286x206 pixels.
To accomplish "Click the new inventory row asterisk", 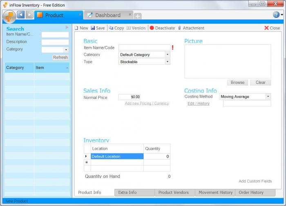I will click(x=87, y=162).
